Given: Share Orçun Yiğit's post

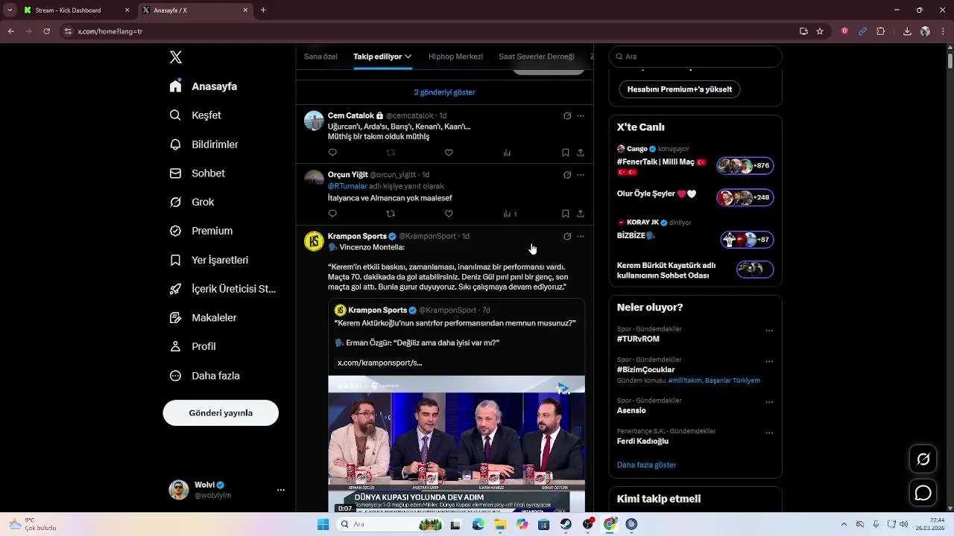Looking at the screenshot, I should click(x=581, y=214).
